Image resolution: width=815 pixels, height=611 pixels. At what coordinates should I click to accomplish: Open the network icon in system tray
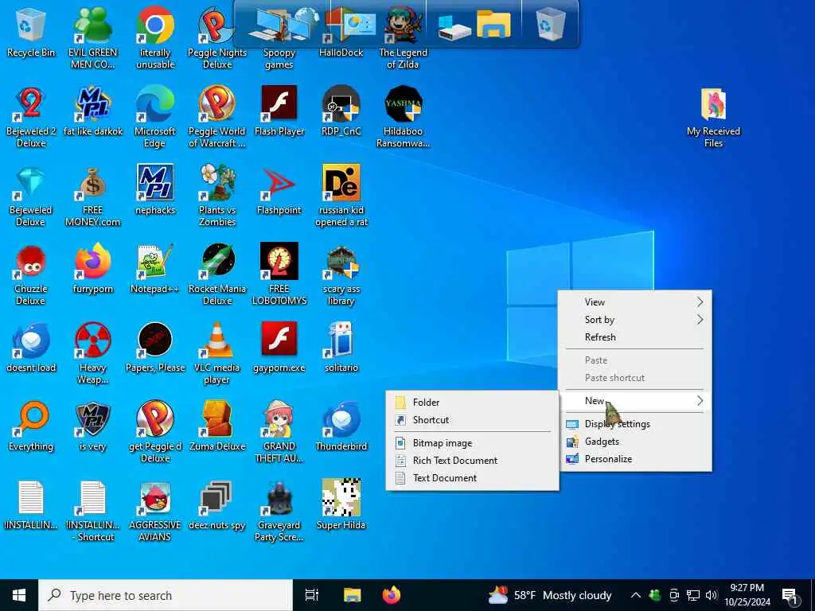click(x=693, y=595)
